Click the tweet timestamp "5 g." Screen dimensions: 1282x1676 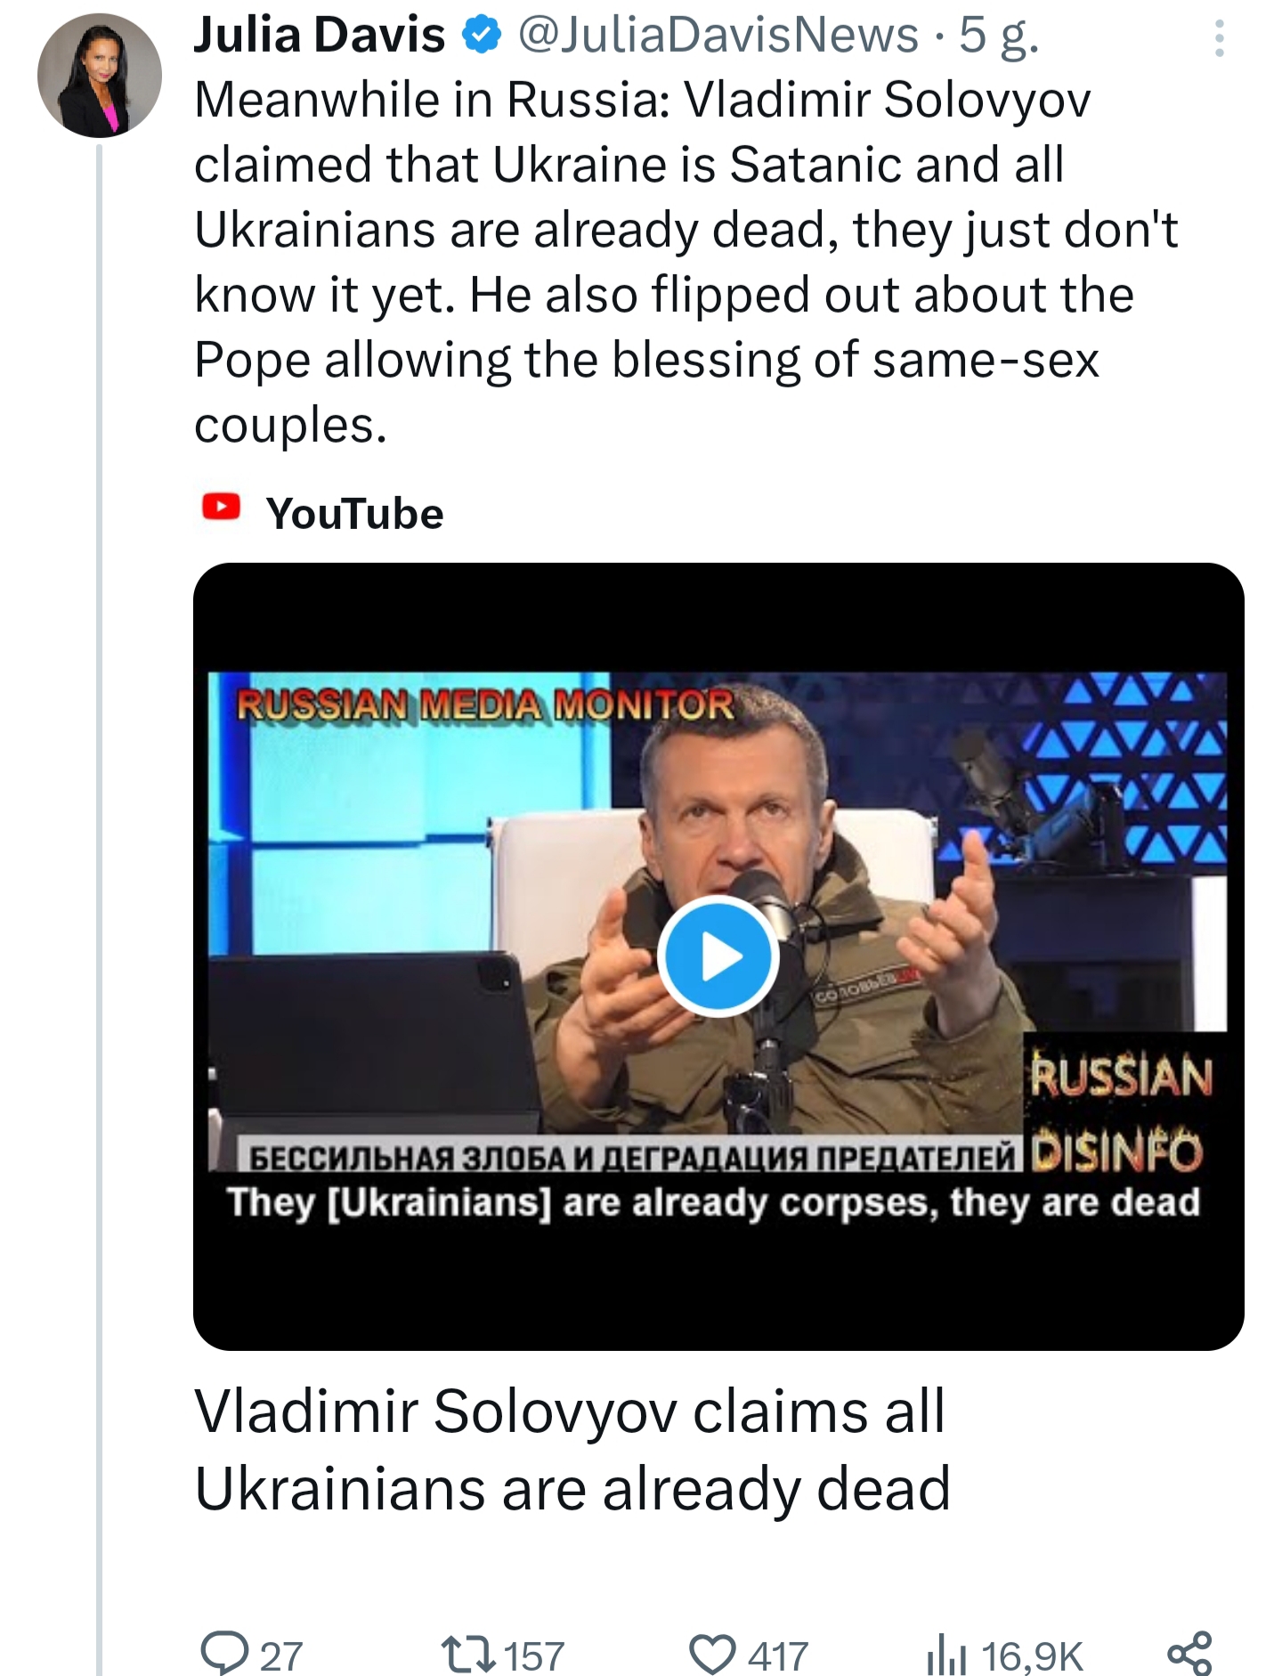pos(999,37)
